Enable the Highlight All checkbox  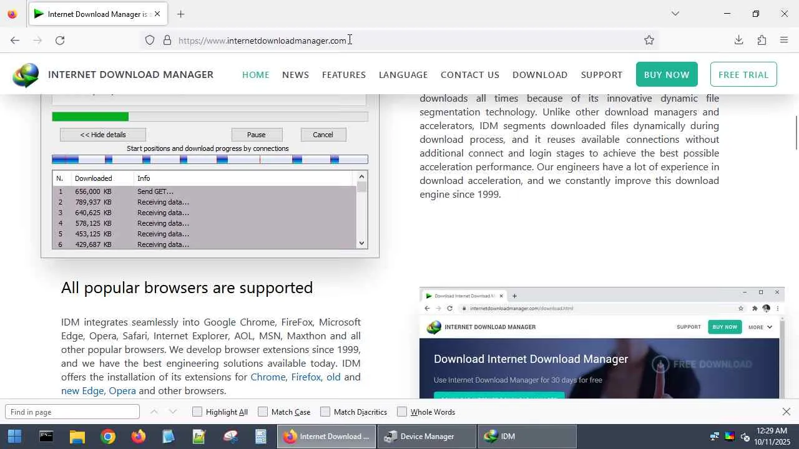pos(197,412)
